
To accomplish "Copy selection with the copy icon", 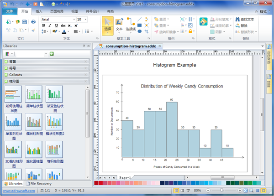I will click(x=15, y=30).
